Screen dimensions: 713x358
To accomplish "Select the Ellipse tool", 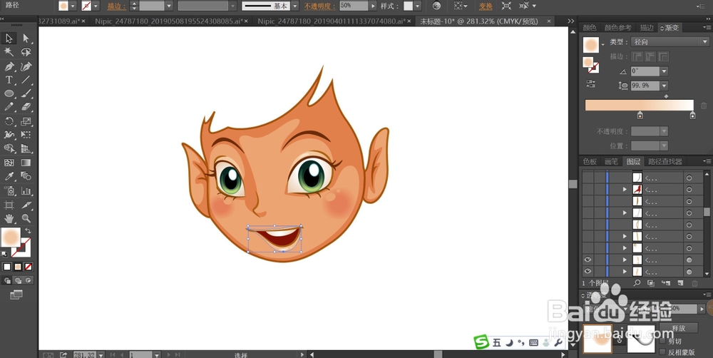I will [9, 93].
